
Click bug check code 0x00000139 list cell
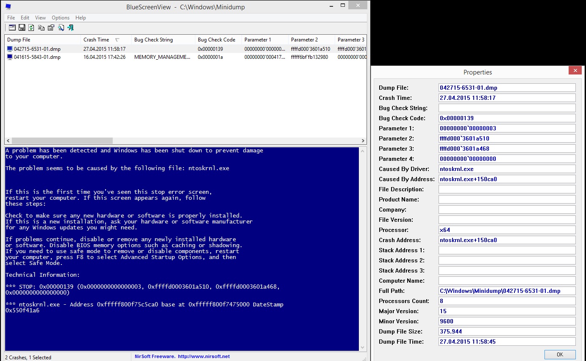pyautogui.click(x=210, y=49)
